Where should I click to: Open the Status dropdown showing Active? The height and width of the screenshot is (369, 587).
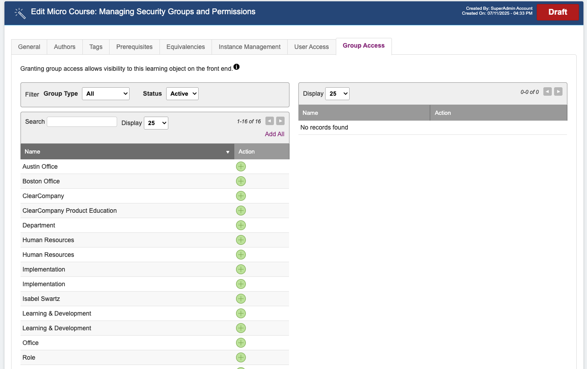(x=182, y=93)
